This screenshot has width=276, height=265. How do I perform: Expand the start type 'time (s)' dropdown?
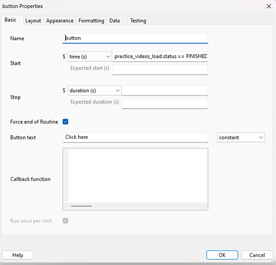(x=90, y=57)
